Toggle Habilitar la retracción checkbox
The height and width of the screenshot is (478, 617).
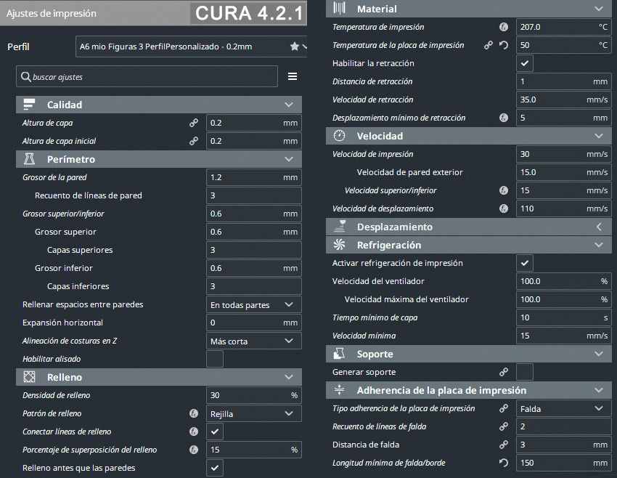[x=525, y=63]
